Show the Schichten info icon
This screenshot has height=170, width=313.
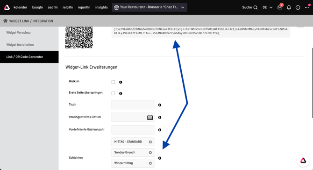[x=160, y=158]
